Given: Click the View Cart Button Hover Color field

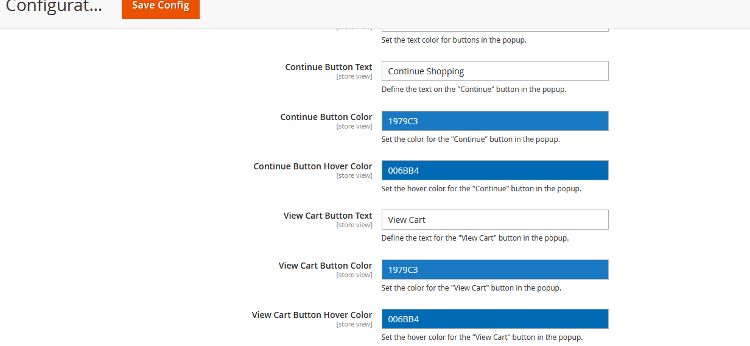Looking at the screenshot, I should click(x=494, y=319).
